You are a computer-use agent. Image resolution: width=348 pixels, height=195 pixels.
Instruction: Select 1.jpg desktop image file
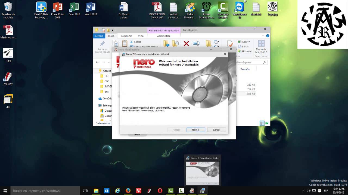pyautogui.click(x=8, y=55)
